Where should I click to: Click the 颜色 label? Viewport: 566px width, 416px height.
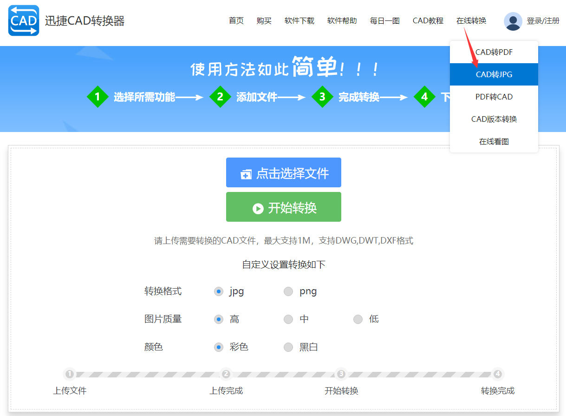[154, 347]
